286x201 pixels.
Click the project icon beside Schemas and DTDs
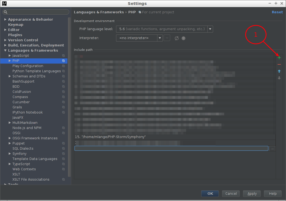pos(63,76)
